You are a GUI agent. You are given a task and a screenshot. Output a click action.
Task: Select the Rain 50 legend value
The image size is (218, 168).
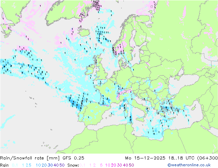[62, 165]
